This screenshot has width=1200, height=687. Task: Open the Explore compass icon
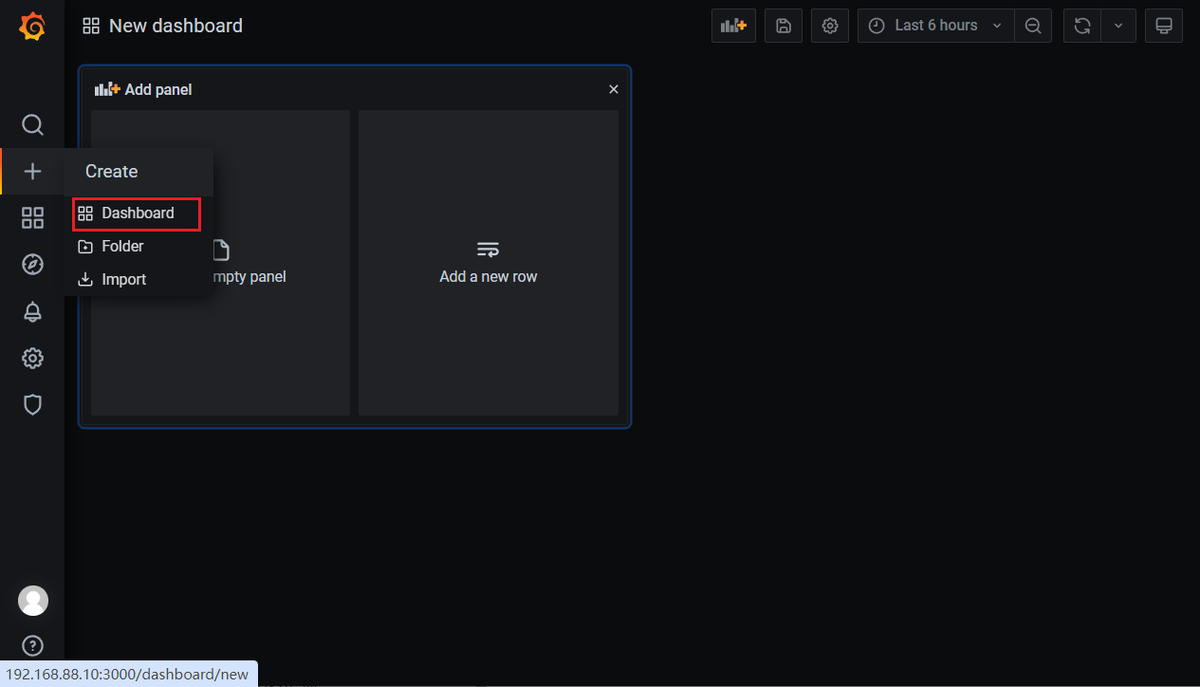point(32,265)
